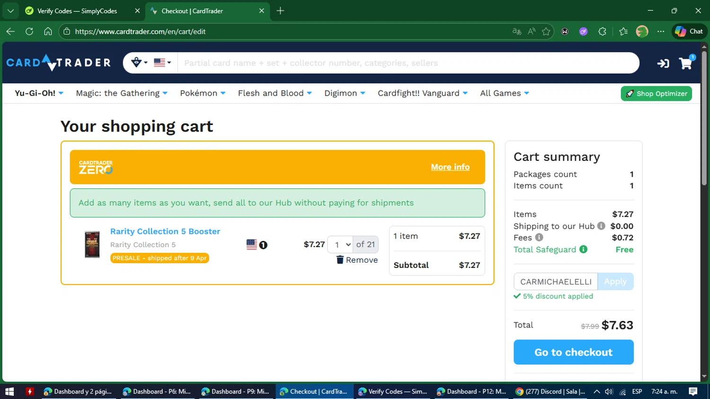Expand the Digimon menu
This screenshot has height=399, width=710.
pyautogui.click(x=345, y=93)
